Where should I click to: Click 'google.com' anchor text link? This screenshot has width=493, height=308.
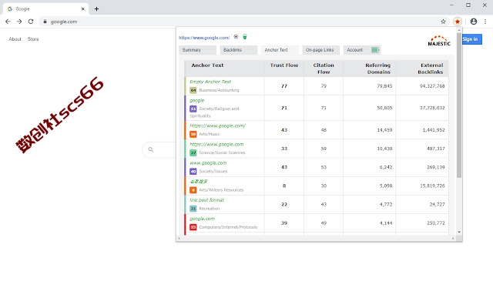click(202, 219)
